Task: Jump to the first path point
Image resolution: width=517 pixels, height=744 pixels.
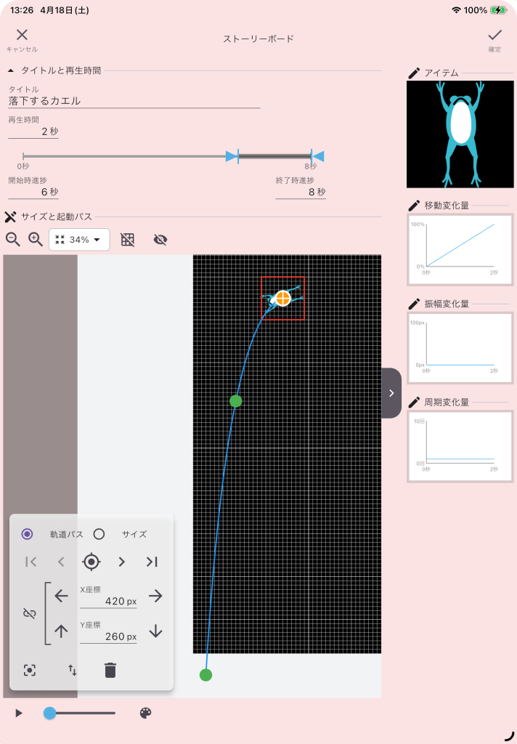Action: click(x=30, y=562)
